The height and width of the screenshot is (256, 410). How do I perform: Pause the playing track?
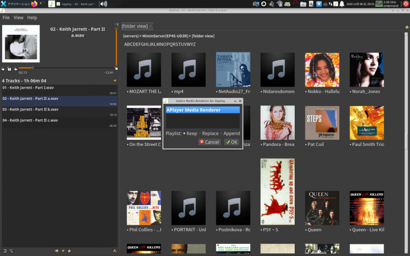point(9,69)
